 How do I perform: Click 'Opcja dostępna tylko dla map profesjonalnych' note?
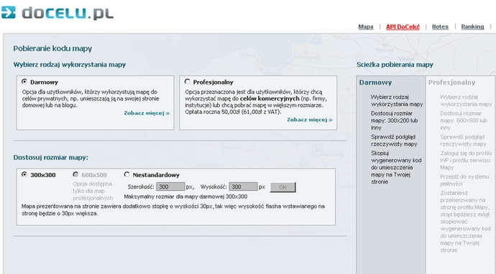point(93,191)
